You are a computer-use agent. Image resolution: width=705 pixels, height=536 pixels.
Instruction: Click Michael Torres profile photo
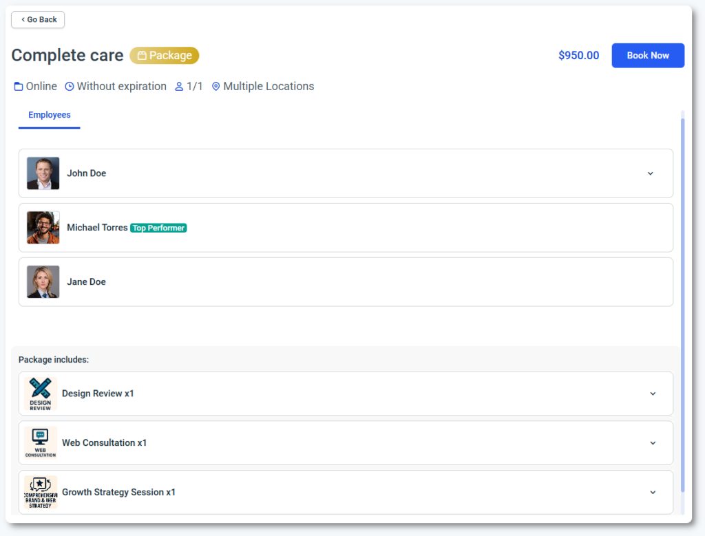click(x=43, y=228)
